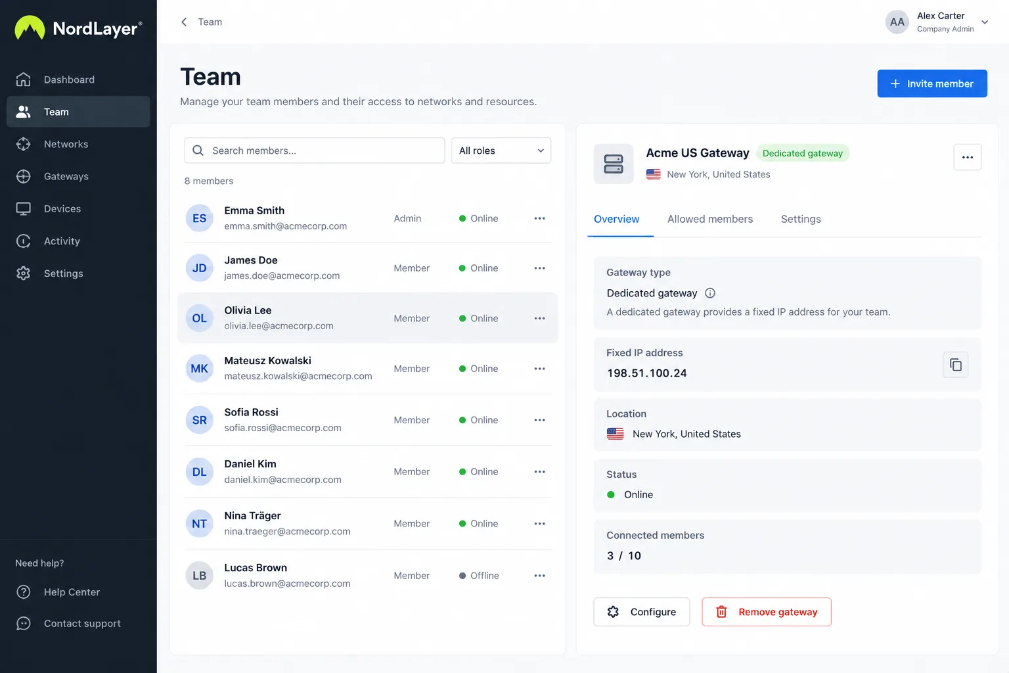Click the LB avatar for Lucas Brown
1009x673 pixels.
(x=199, y=576)
